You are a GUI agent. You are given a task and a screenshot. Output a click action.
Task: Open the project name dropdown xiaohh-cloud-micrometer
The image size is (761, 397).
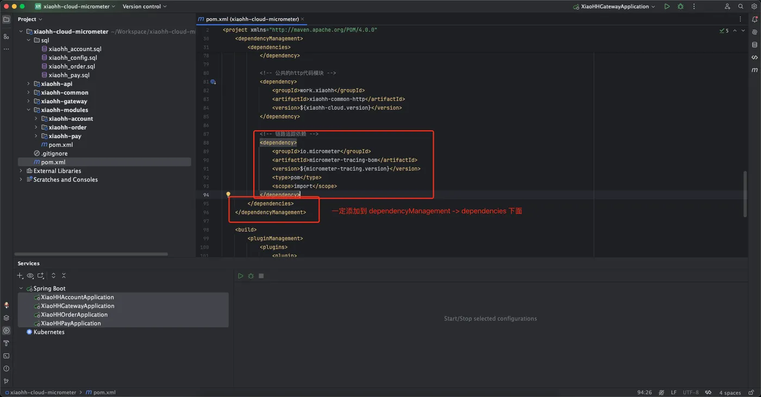tap(75, 7)
